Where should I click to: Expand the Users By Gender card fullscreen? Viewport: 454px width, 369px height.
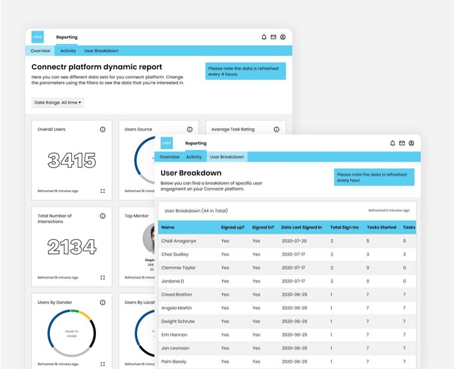point(103,364)
